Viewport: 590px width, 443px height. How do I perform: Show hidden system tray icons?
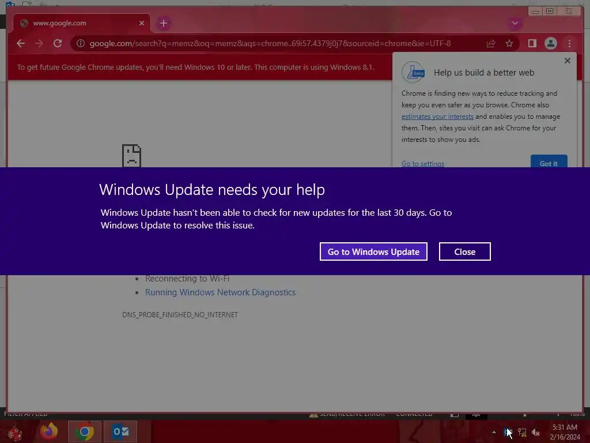click(494, 432)
